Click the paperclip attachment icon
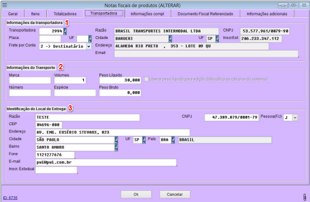310x202 pixels. coord(304,196)
